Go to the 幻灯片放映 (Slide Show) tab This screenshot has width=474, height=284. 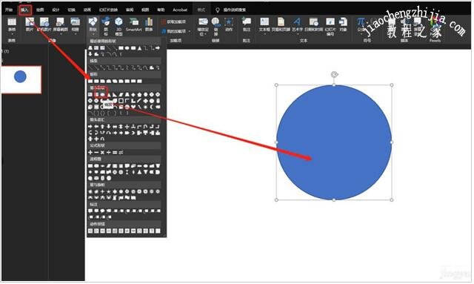108,10
